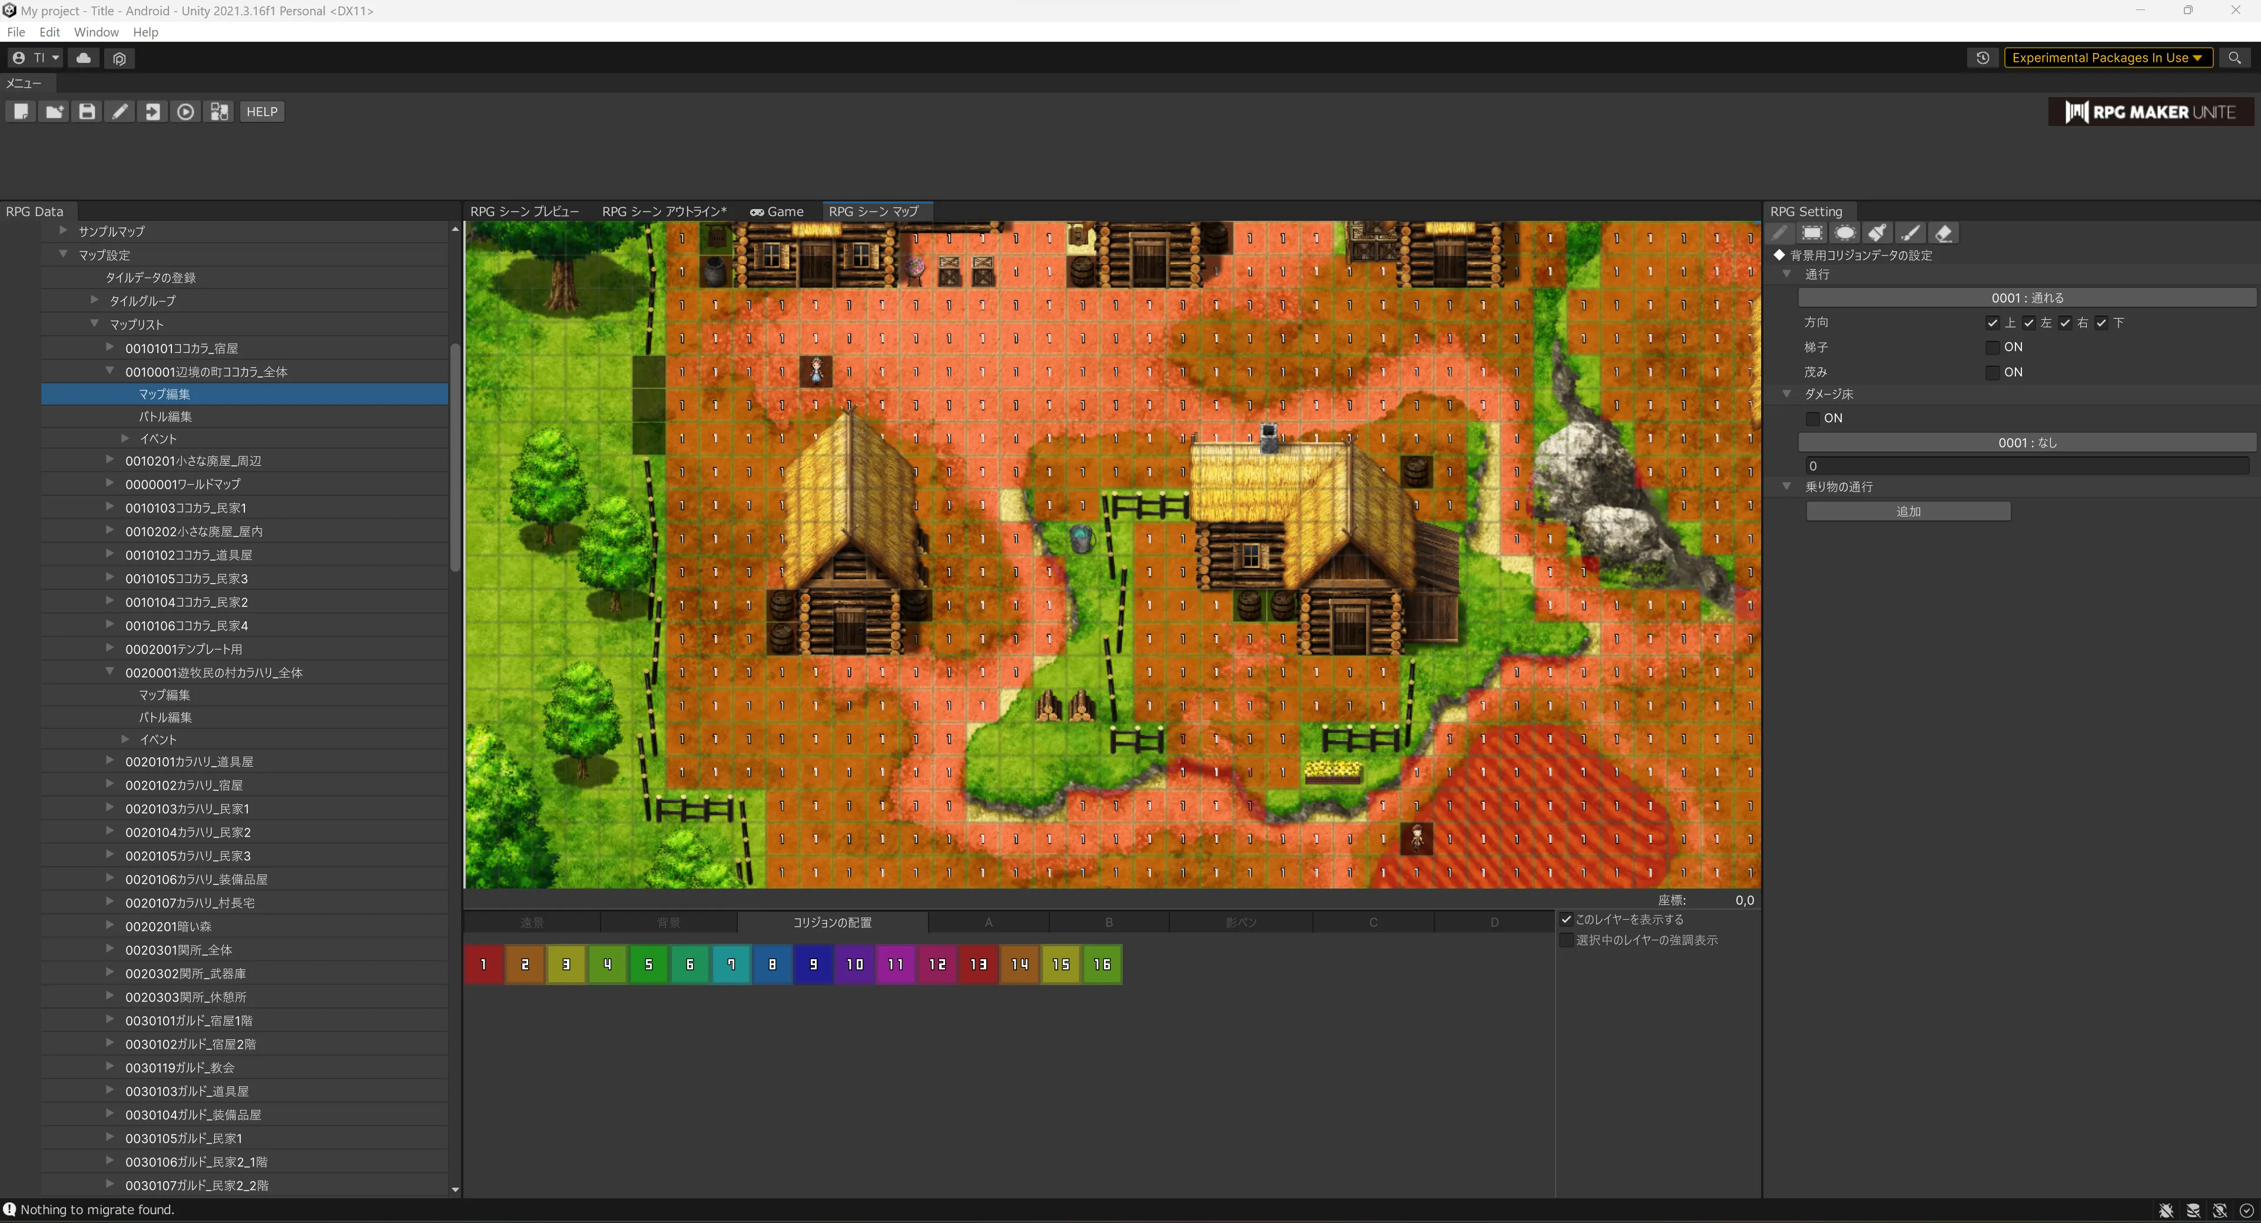The height and width of the screenshot is (1223, 2261).
Task: Pick the blue number 9 collision swatch
Action: point(814,964)
